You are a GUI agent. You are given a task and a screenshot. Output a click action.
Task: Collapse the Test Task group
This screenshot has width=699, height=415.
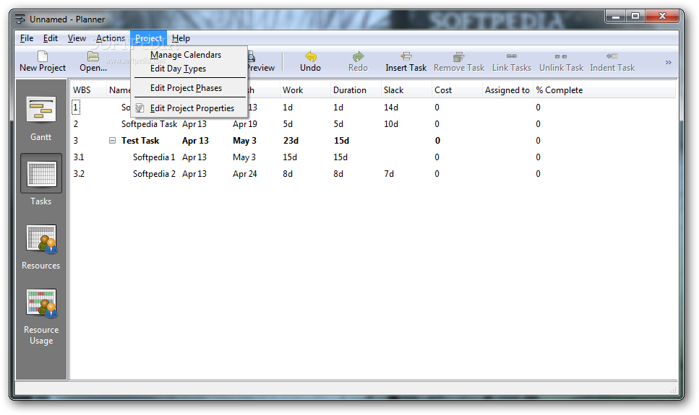[112, 140]
